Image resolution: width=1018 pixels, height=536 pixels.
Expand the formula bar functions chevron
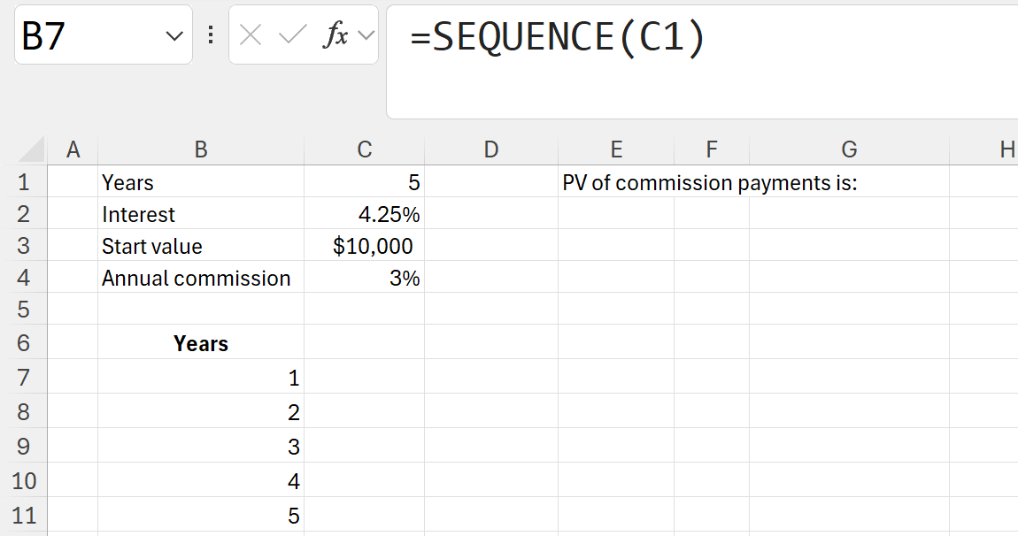click(x=366, y=35)
